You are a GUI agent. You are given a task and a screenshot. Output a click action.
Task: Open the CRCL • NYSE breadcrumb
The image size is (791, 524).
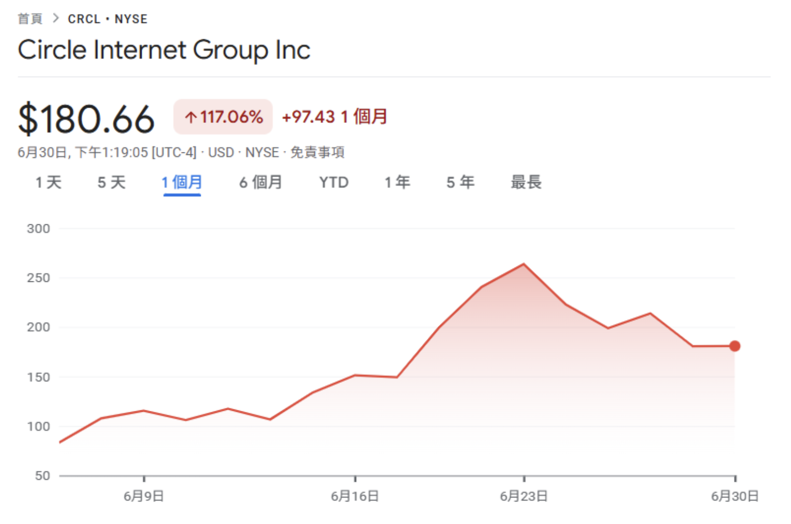108,19
